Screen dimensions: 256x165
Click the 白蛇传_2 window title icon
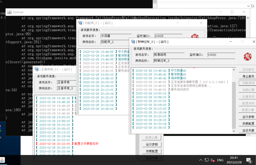[x=80, y=23]
